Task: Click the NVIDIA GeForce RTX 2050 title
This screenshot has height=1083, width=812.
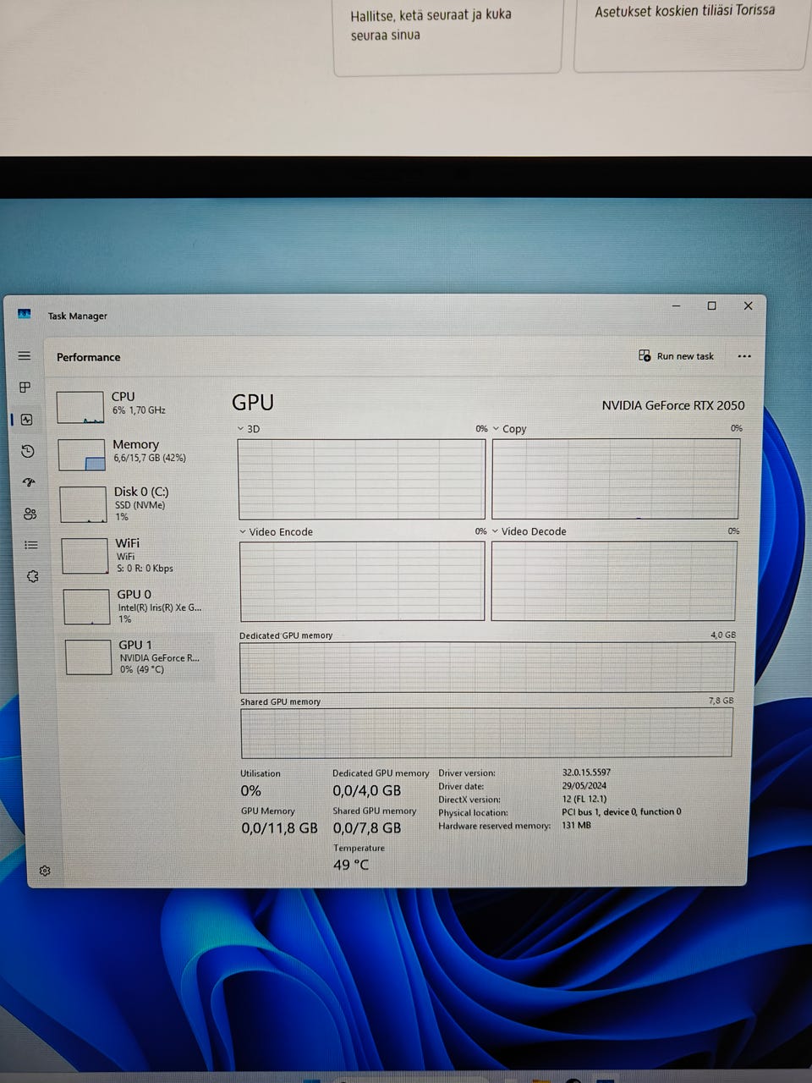Action: pyautogui.click(x=673, y=405)
